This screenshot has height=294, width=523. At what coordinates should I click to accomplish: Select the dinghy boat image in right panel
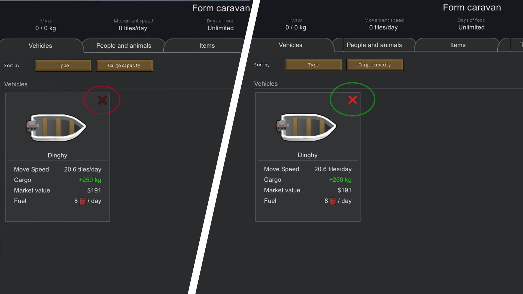tap(306, 127)
